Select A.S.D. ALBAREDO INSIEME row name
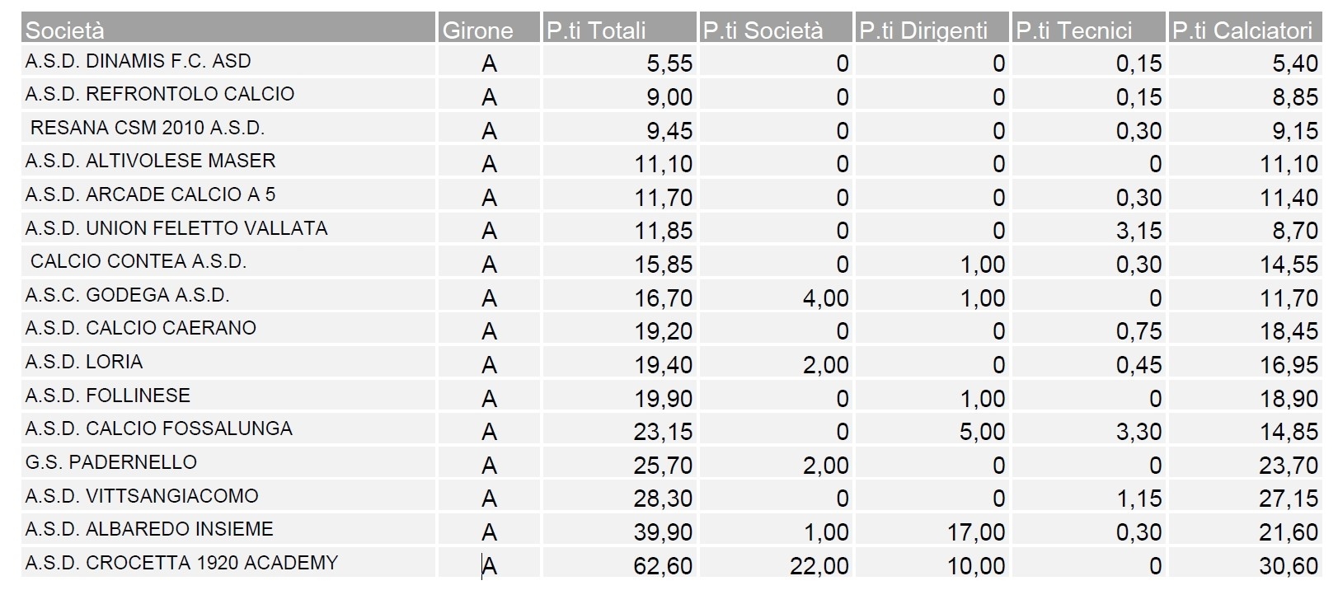This screenshot has width=1338, height=604. 149,530
